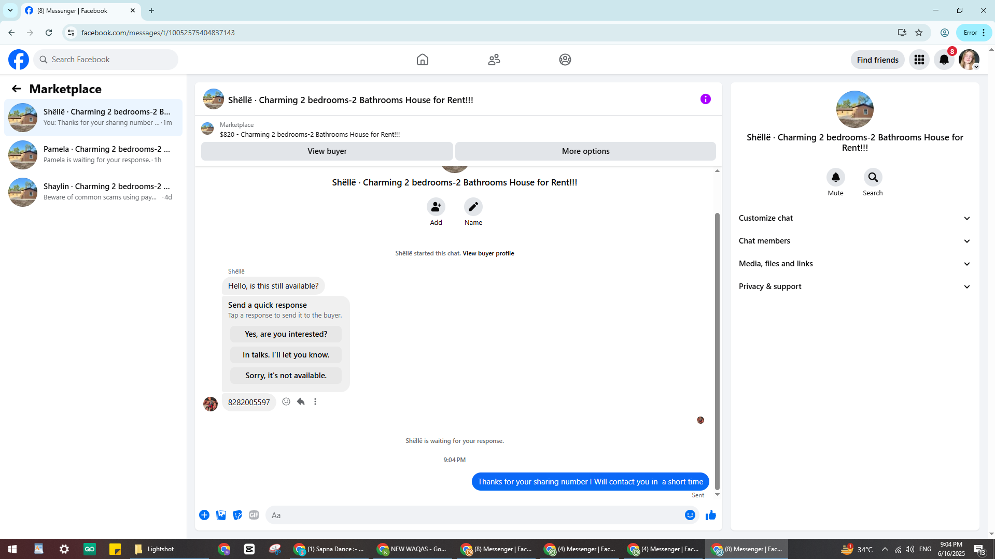Open conversation information purple icon
This screenshot has height=559, width=995.
[706, 99]
